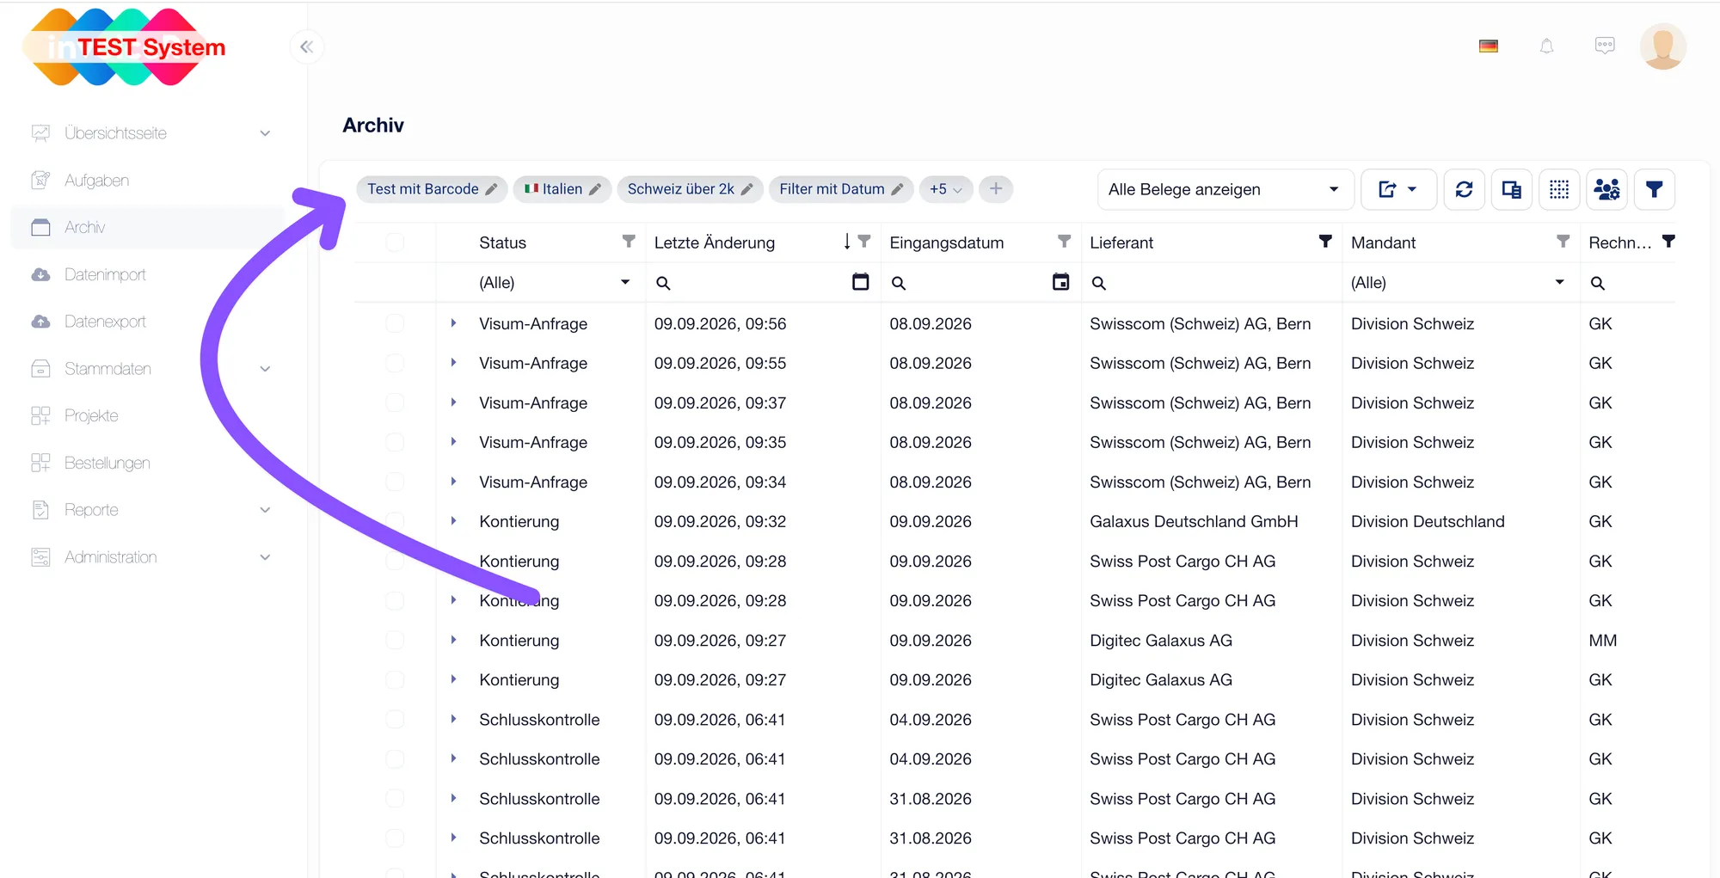Add a new filter with plus button
The width and height of the screenshot is (1720, 878).
click(x=996, y=189)
